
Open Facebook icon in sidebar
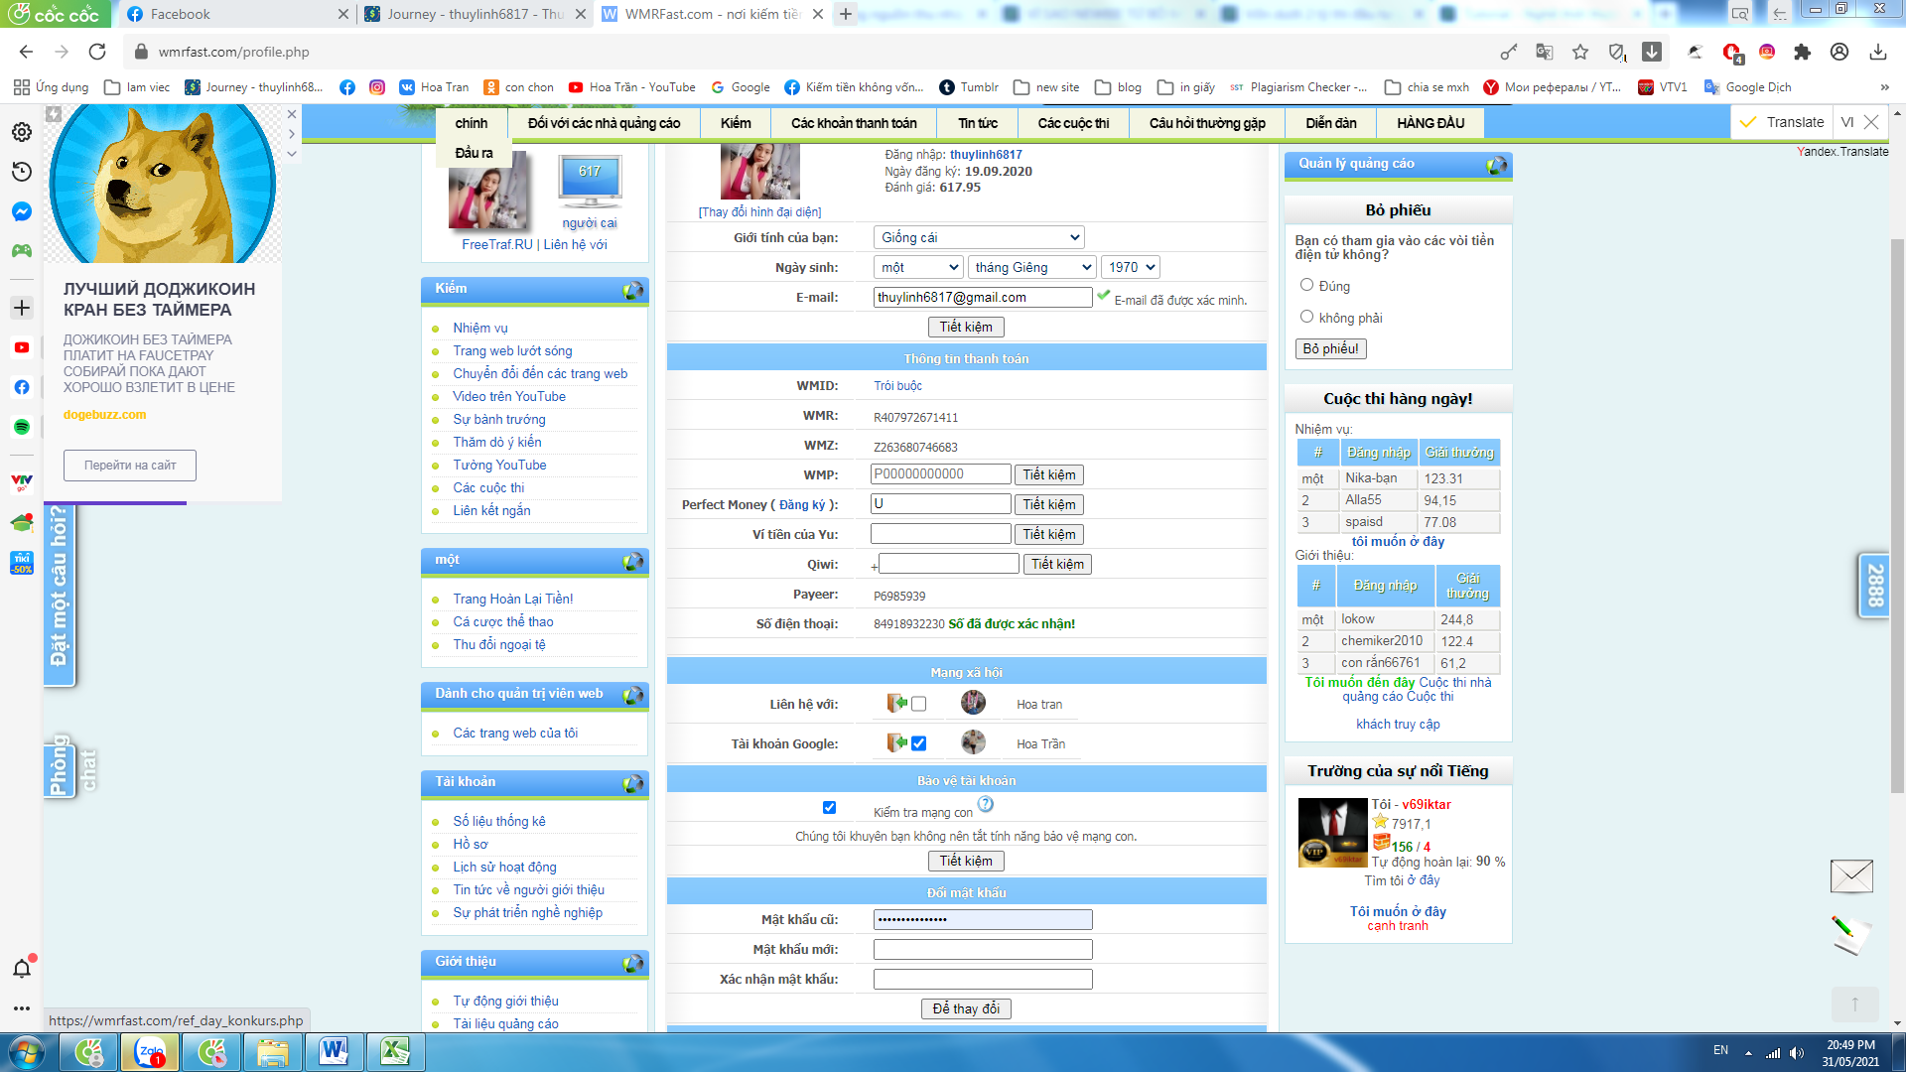coord(21,387)
